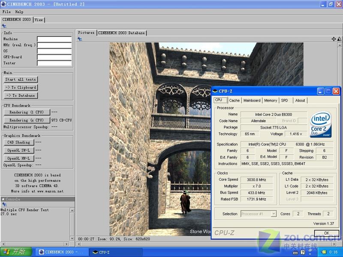Select the Pictures tab
Viewport: 343px width, 257px height.
tap(86, 33)
